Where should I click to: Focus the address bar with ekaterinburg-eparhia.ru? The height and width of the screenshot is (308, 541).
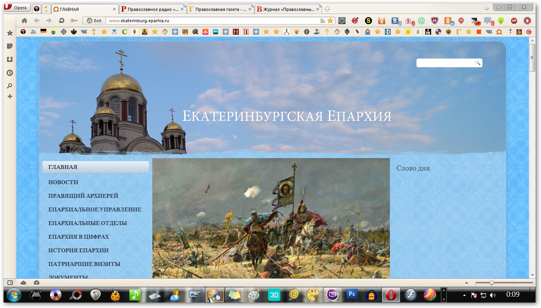tap(212, 21)
